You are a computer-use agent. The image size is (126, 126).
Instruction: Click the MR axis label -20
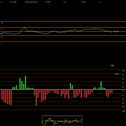pos(123,95)
